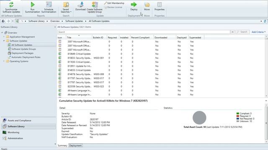
Task: Select 814033: Critical Update row icon
Action: (x=60, y=70)
